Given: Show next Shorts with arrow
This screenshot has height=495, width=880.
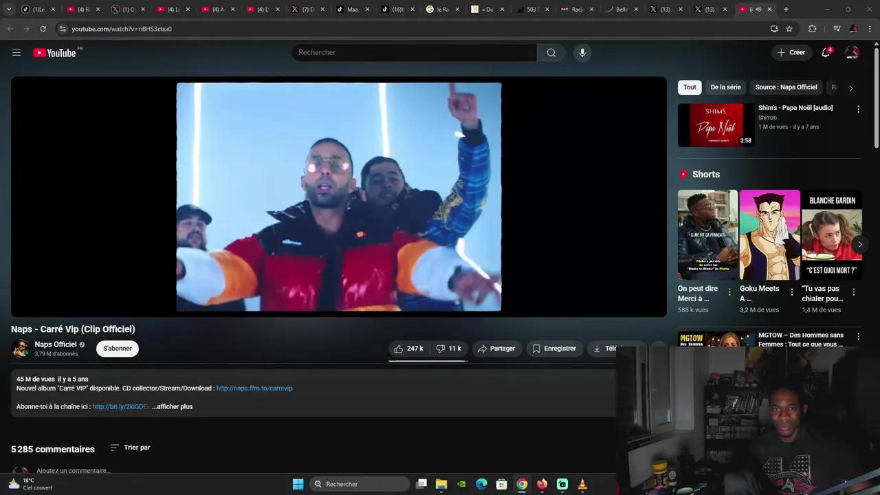Looking at the screenshot, I should click(x=859, y=244).
